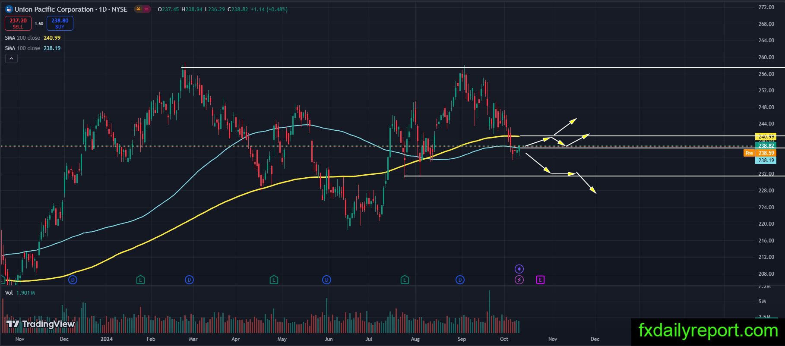The width and height of the screenshot is (785, 346).
Task: Open the earnings marker just before Feb
Action: coord(140,280)
